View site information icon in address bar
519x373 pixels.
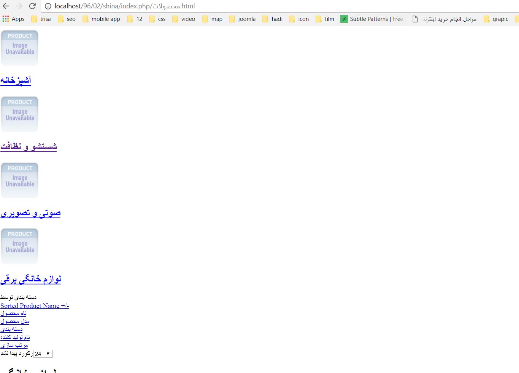[48, 6]
